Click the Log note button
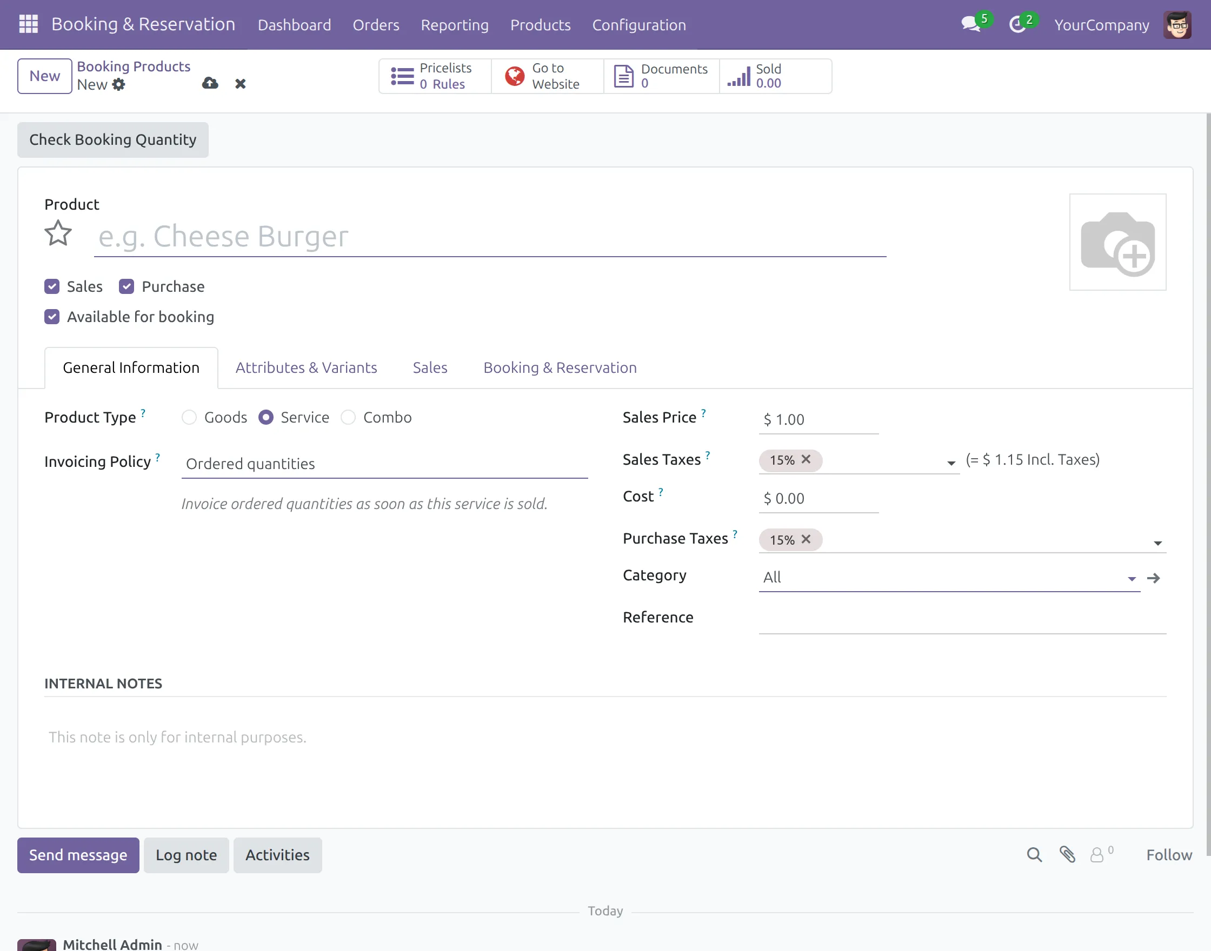 click(x=186, y=855)
